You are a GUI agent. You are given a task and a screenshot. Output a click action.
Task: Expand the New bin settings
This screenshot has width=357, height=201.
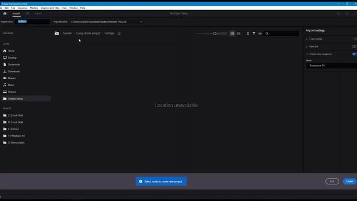tap(307, 47)
